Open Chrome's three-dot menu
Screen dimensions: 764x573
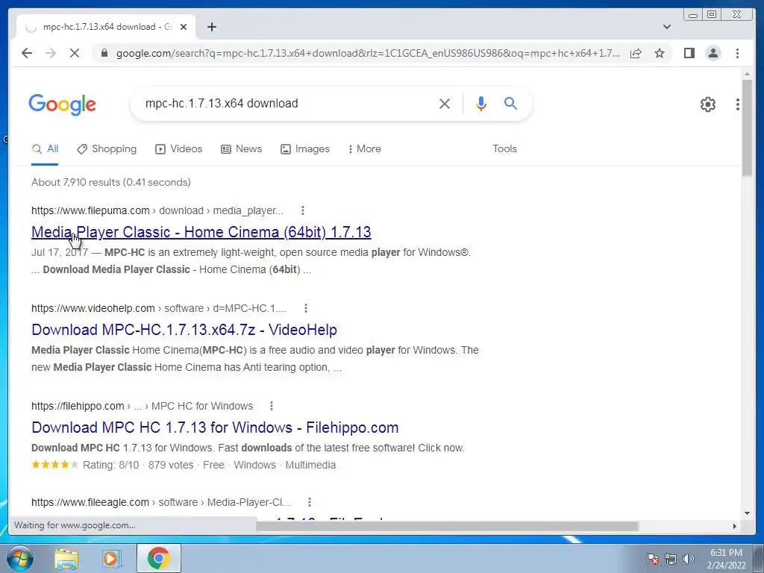pos(737,53)
